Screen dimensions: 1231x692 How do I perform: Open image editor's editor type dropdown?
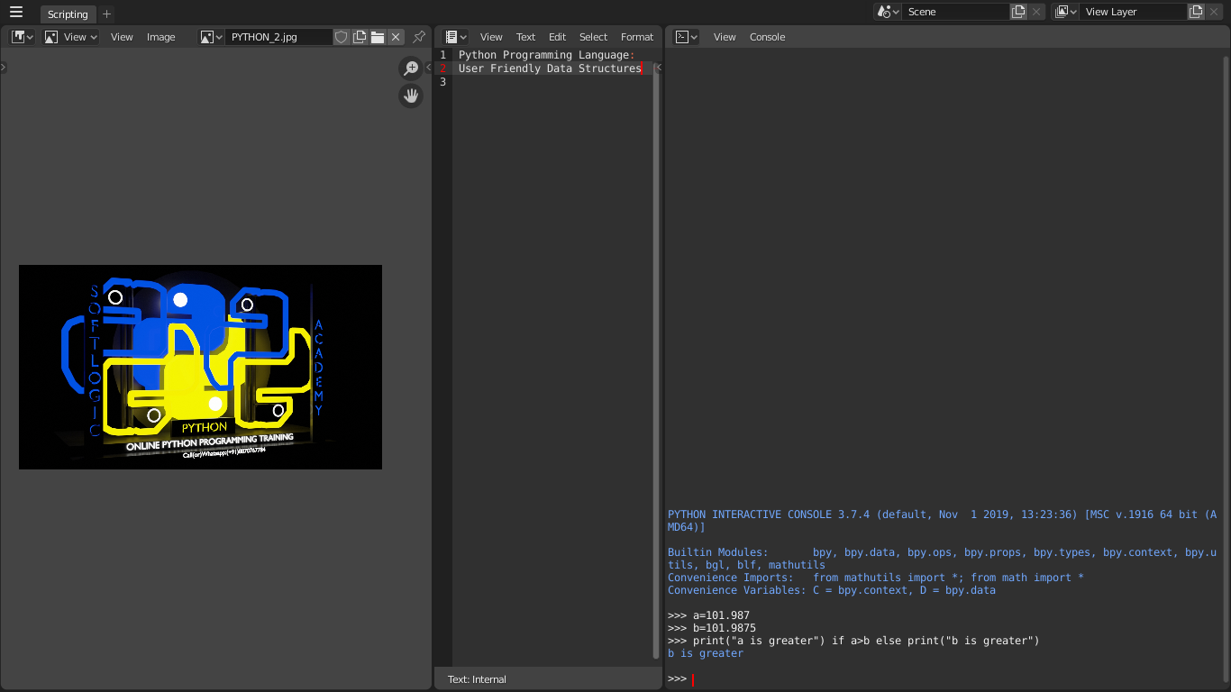[x=23, y=37]
